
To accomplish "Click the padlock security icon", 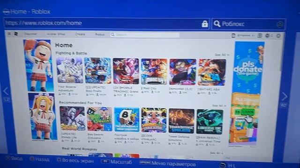I will coord(205,24).
